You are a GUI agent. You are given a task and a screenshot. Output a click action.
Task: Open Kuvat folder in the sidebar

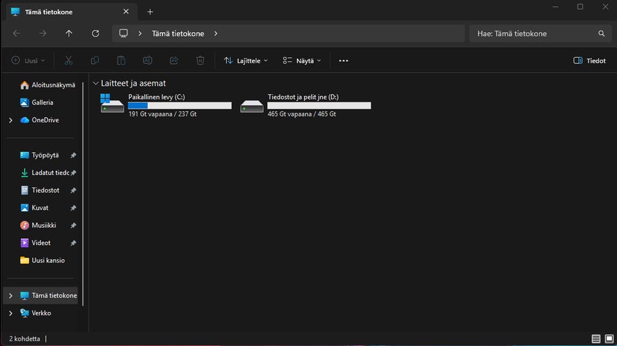point(34,207)
